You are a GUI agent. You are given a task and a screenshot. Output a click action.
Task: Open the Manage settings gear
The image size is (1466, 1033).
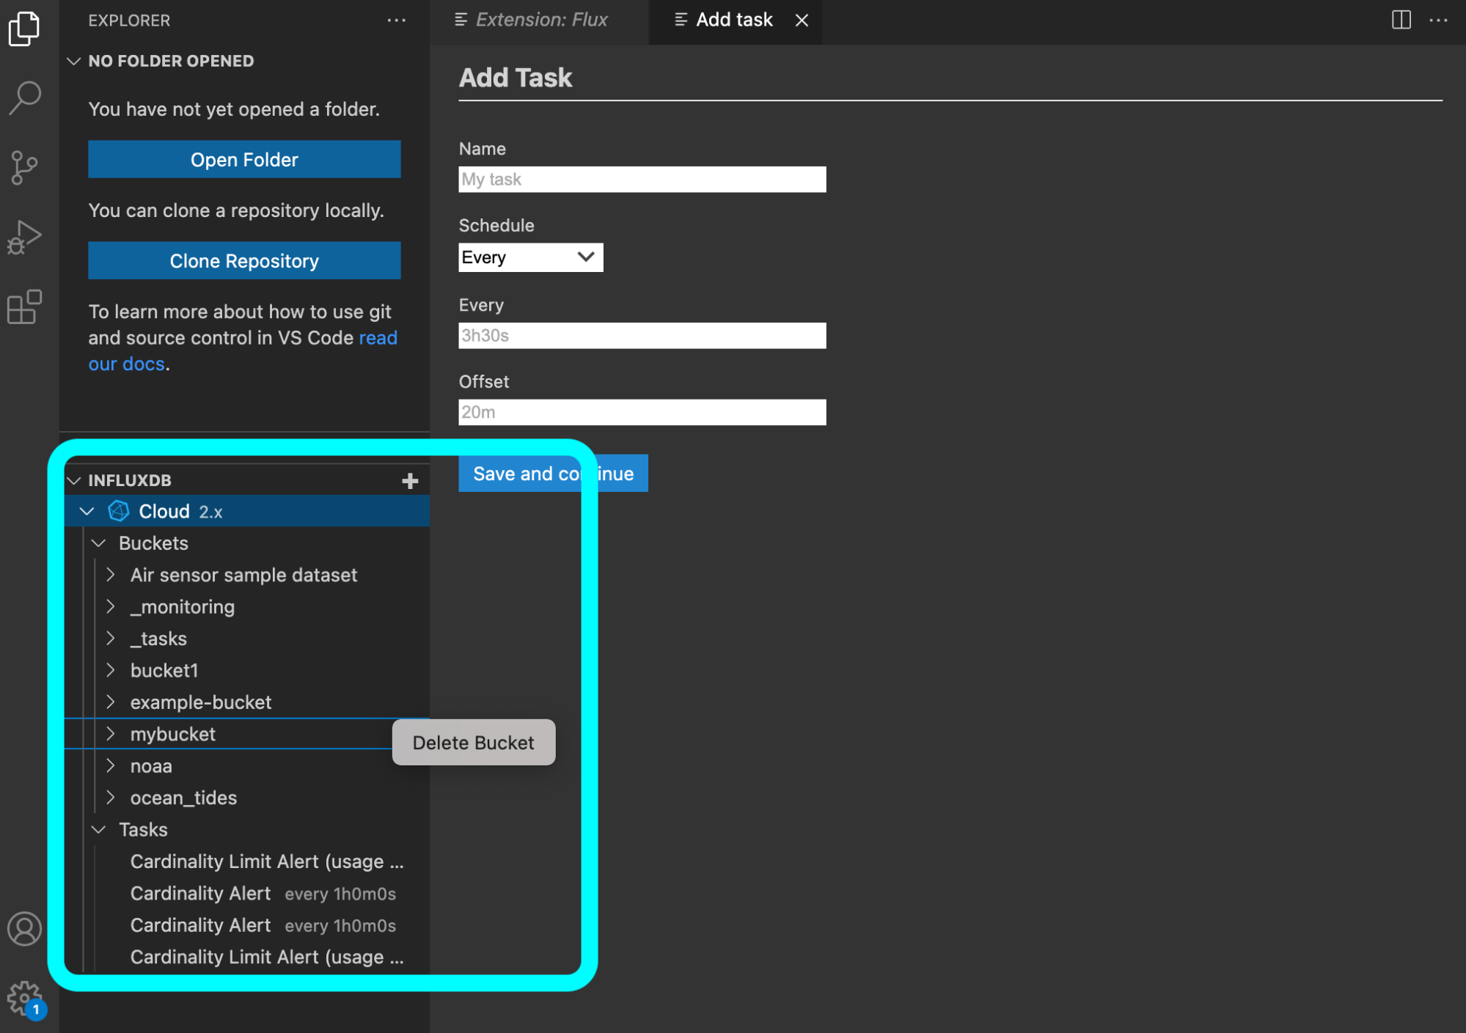tap(24, 996)
